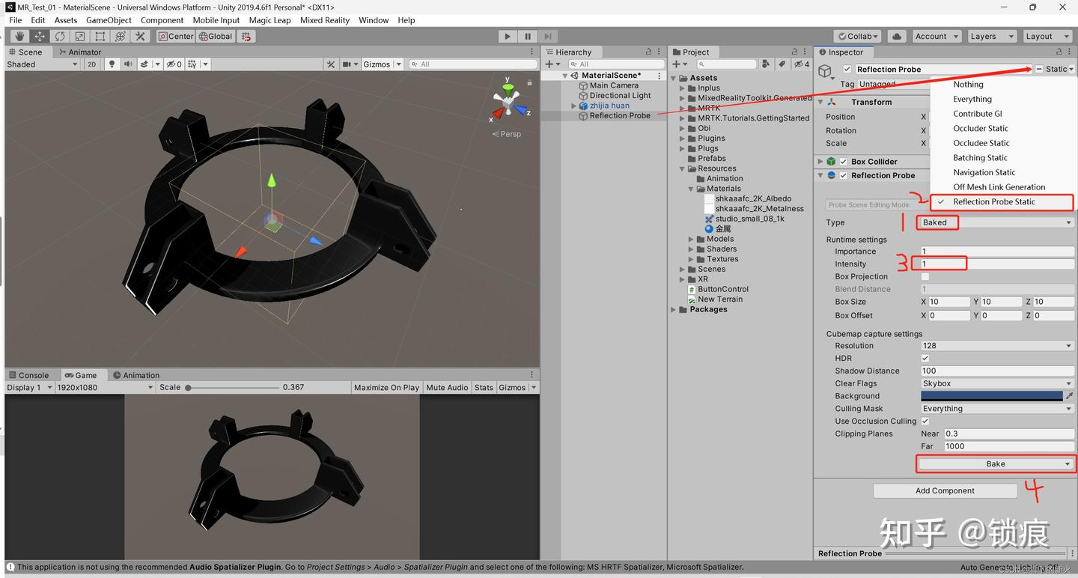Select the Rotate tool
1078x578 pixels.
click(x=60, y=36)
